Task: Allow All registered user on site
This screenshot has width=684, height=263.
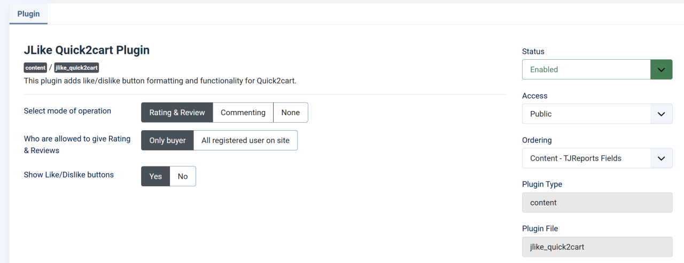Action: pyautogui.click(x=245, y=140)
